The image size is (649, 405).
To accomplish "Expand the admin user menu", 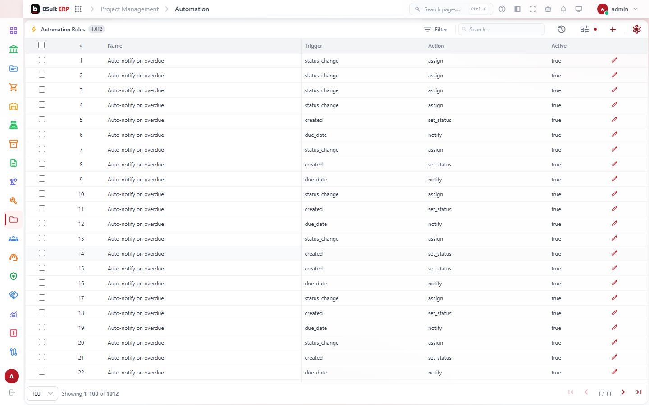I will pos(617,9).
